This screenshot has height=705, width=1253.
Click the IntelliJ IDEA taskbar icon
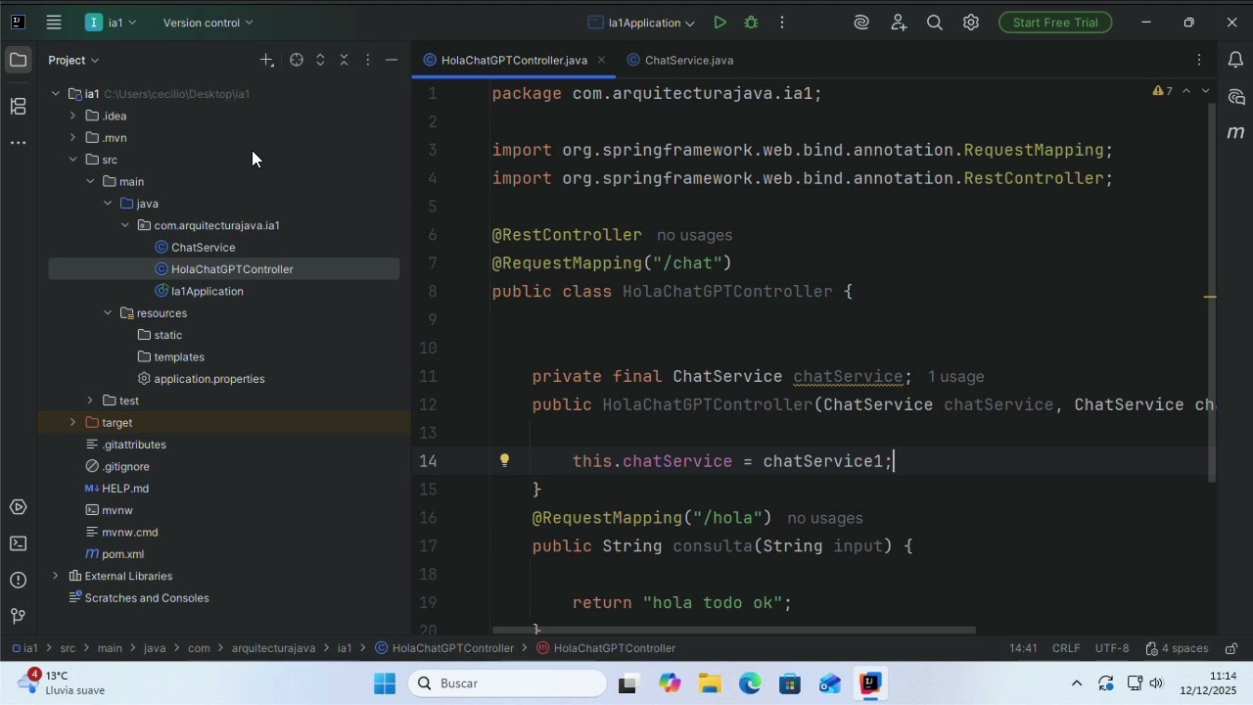tap(870, 683)
